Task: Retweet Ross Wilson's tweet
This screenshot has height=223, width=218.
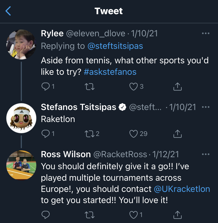Action: (89, 215)
